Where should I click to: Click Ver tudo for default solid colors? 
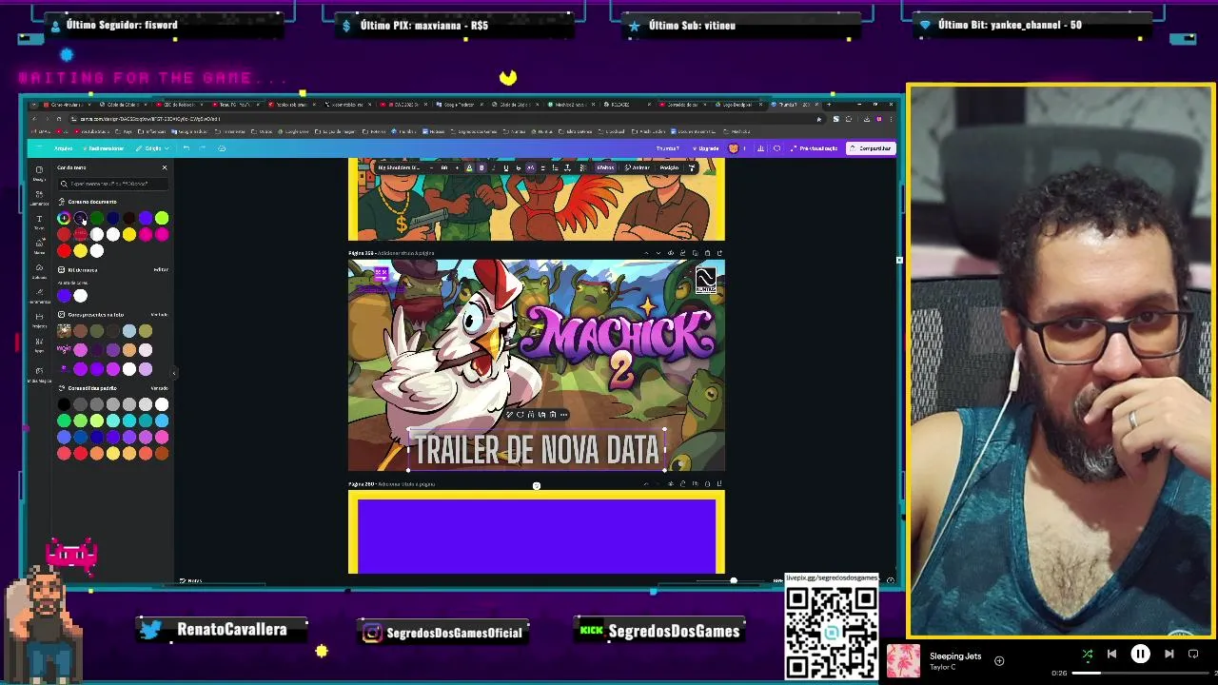[x=159, y=388]
